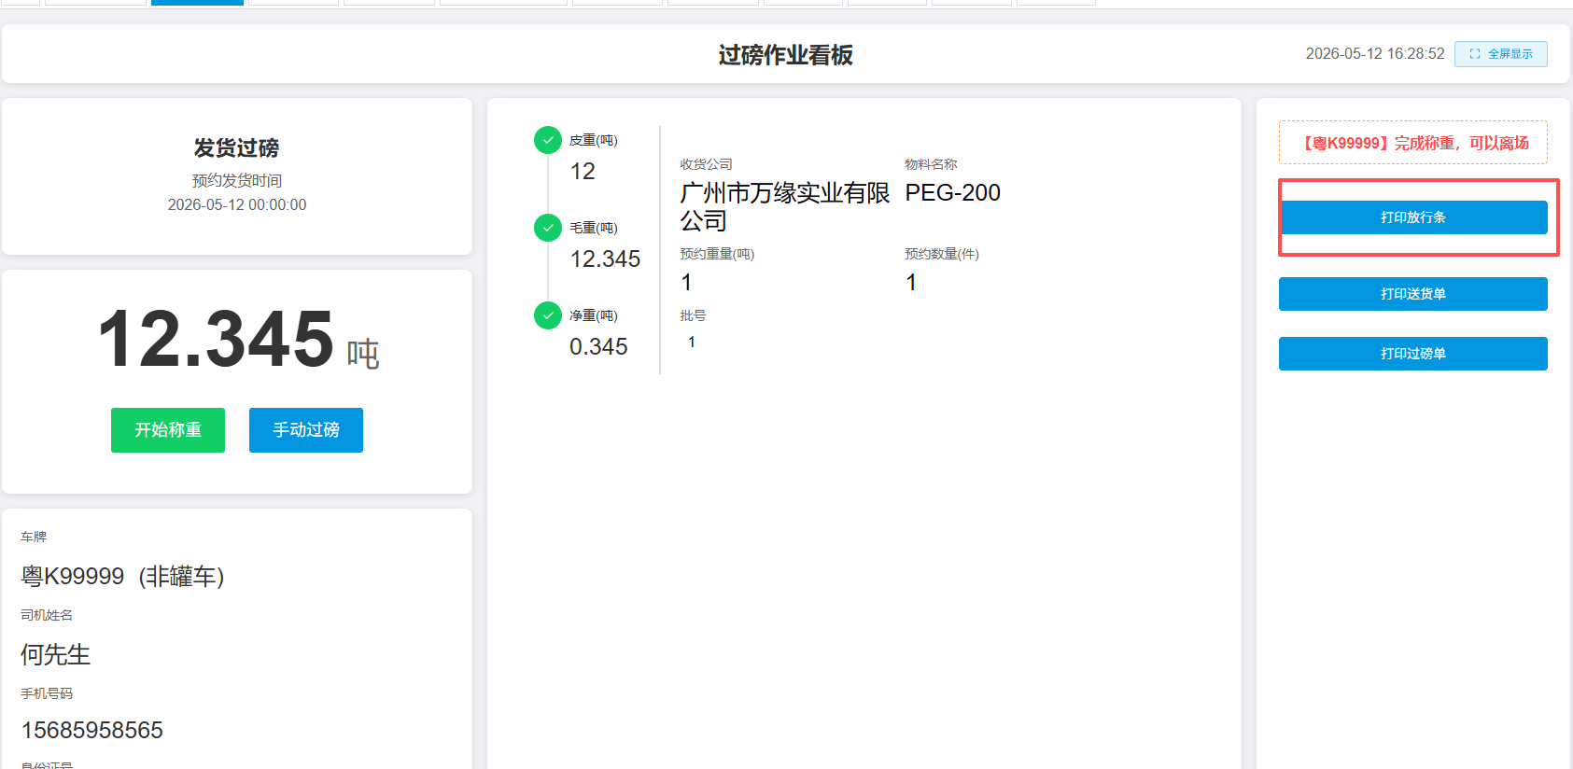Click the 皮重(吨) label
1573x769 pixels.
pyautogui.click(x=594, y=140)
